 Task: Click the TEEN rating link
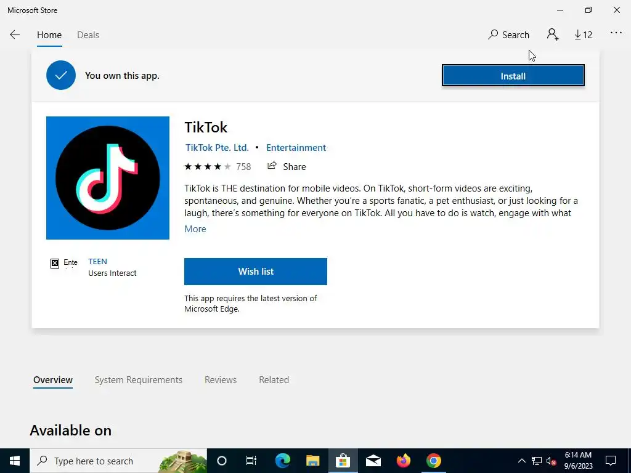[98, 261]
